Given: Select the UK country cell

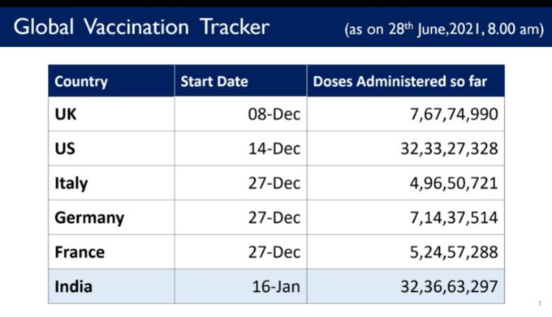Looking at the screenshot, I should pos(111,114).
